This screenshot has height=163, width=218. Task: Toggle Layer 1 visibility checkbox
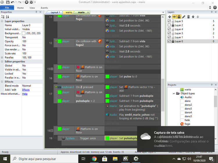[x=169, y=37]
